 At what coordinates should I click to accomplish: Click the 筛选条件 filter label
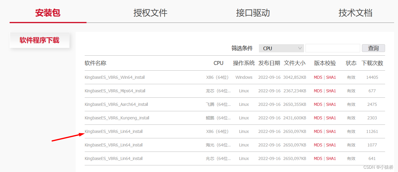(x=242, y=48)
